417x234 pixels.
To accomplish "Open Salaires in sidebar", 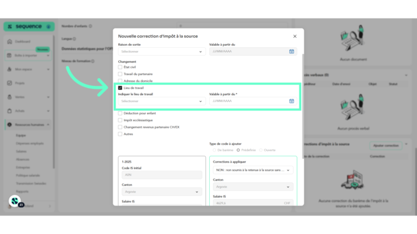I will pyautogui.click(x=21, y=151).
